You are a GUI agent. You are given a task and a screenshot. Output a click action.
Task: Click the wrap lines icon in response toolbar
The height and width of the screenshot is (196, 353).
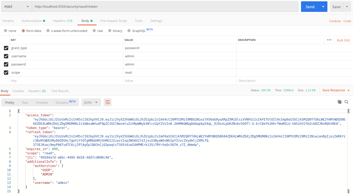[107, 102]
